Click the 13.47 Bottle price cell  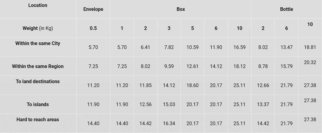(x=286, y=47)
